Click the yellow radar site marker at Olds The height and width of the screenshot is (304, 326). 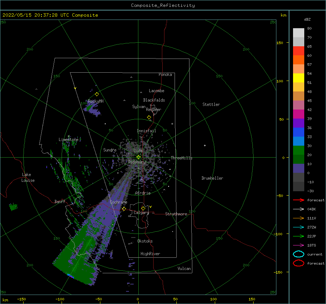(x=138, y=157)
